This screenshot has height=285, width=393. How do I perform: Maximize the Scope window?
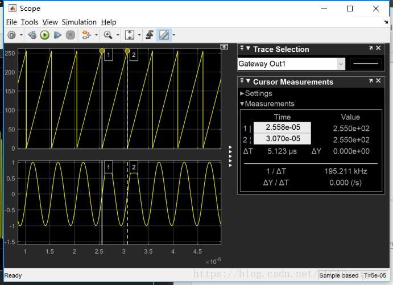coord(350,9)
